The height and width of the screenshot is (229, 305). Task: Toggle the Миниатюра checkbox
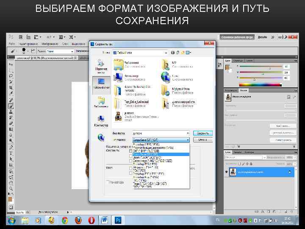[x=107, y=182]
